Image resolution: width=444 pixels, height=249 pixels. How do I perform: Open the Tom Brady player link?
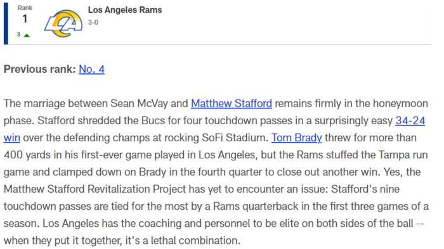[x=296, y=137]
